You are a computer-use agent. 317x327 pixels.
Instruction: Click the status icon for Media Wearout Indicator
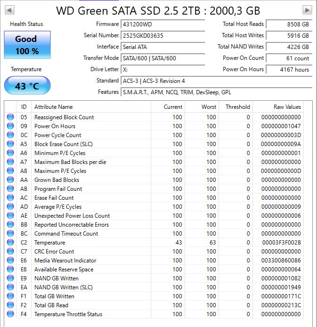pos(10,261)
